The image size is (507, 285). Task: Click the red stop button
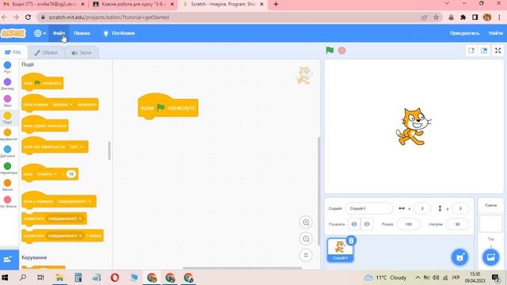coord(341,51)
